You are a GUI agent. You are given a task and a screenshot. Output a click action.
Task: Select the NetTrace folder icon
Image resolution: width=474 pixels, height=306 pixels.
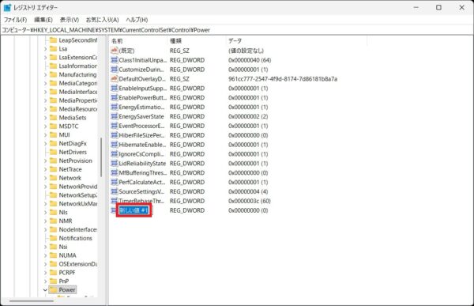tap(53, 169)
